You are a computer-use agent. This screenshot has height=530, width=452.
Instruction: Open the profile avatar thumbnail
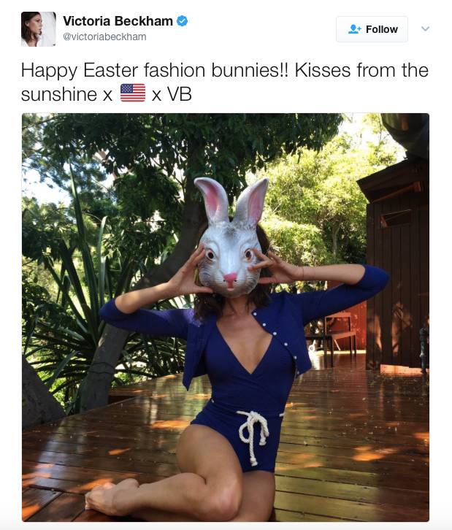pyautogui.click(x=38, y=29)
